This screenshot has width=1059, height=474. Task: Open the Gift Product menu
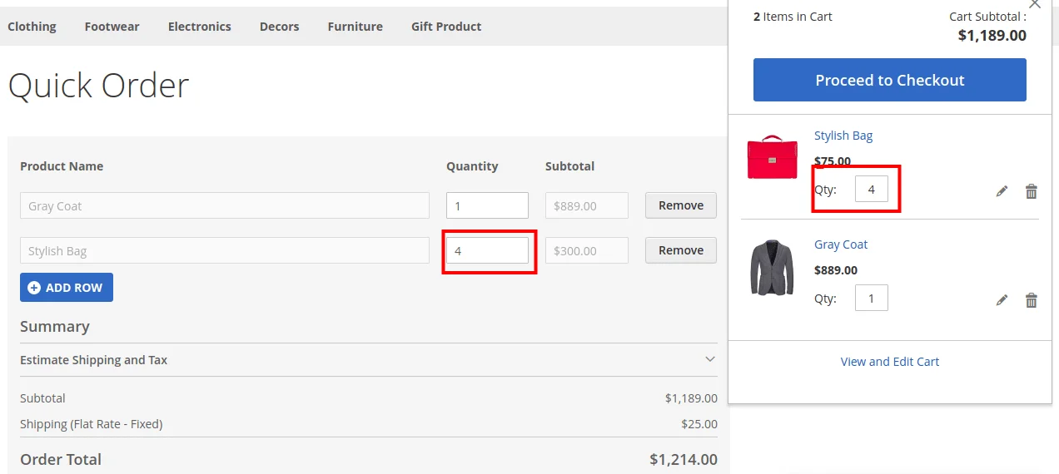(446, 27)
